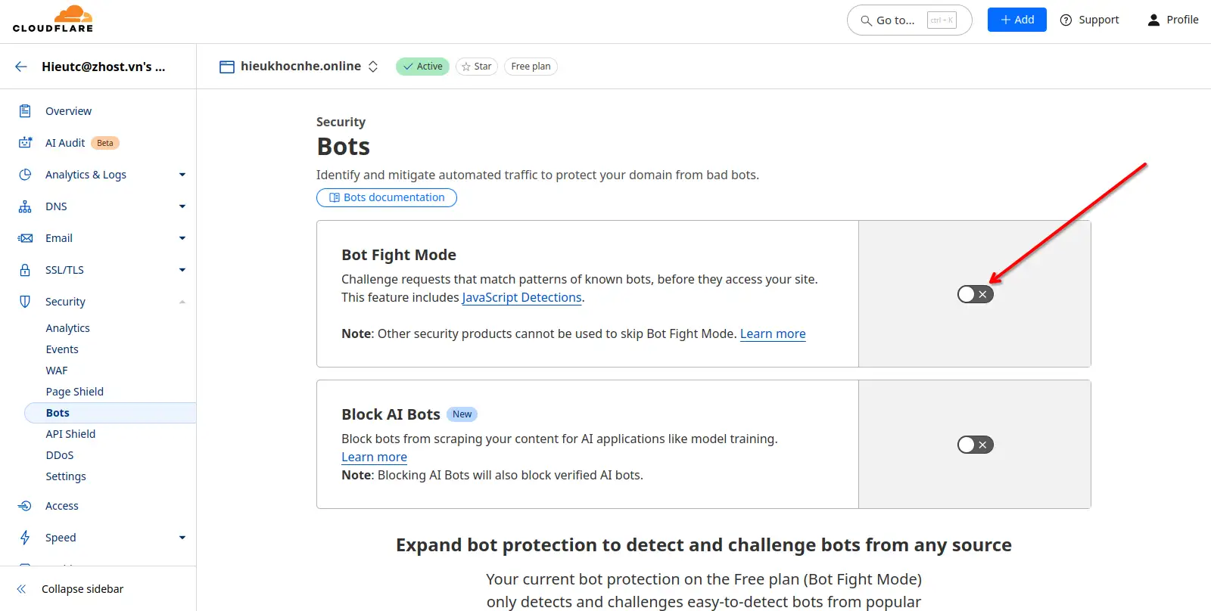Star the hieukhocnhe.online domain

coord(476,67)
